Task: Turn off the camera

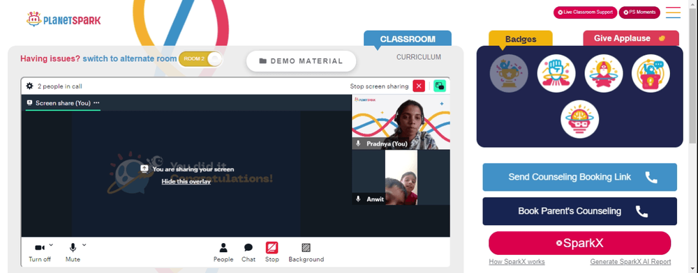Action: tap(40, 253)
